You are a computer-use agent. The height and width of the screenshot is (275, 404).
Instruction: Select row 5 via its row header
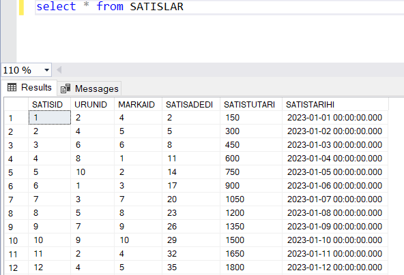16,172
